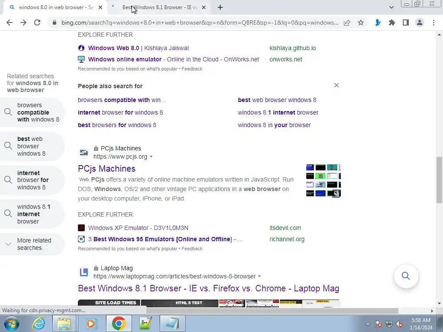Image resolution: width=443 pixels, height=332 pixels.
Task: Share this page from the address bar
Action: (x=347, y=22)
